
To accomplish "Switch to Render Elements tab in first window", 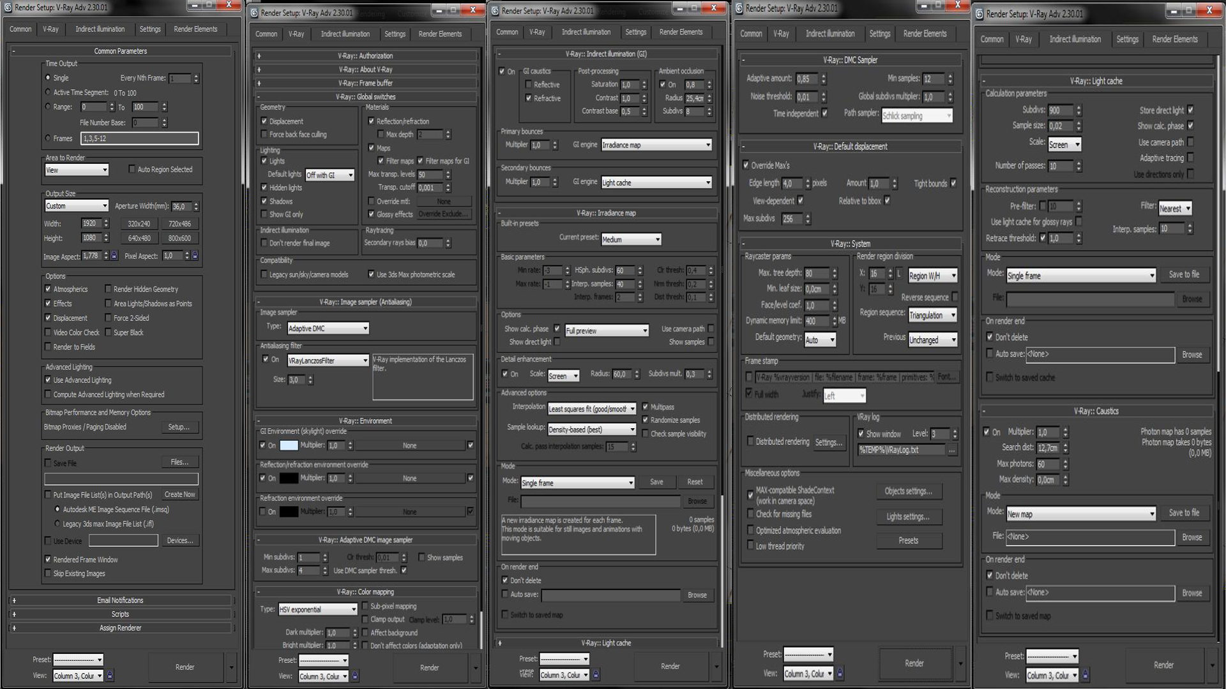I will [195, 29].
